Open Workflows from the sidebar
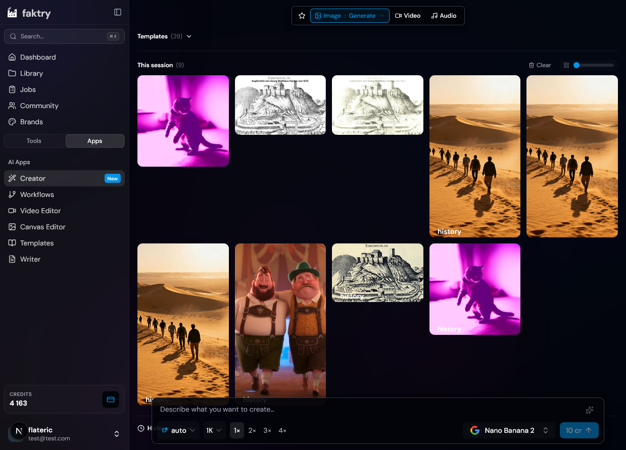626x450 pixels. (x=64, y=194)
